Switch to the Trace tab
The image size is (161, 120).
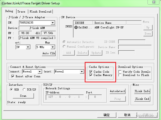pos(21,12)
